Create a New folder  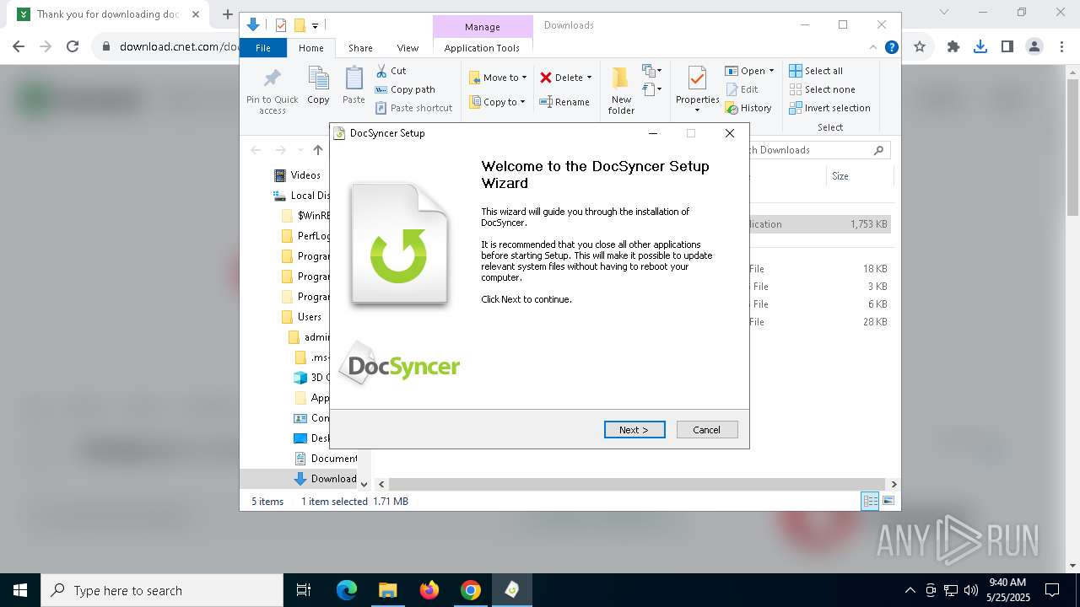pyautogui.click(x=621, y=91)
